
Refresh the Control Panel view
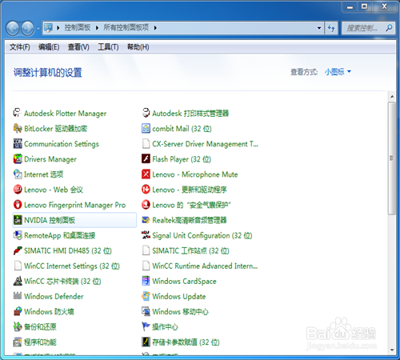pos(331,28)
